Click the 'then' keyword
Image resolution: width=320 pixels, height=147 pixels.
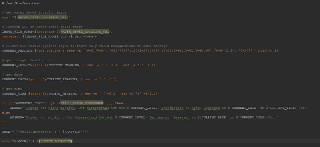click(119, 103)
